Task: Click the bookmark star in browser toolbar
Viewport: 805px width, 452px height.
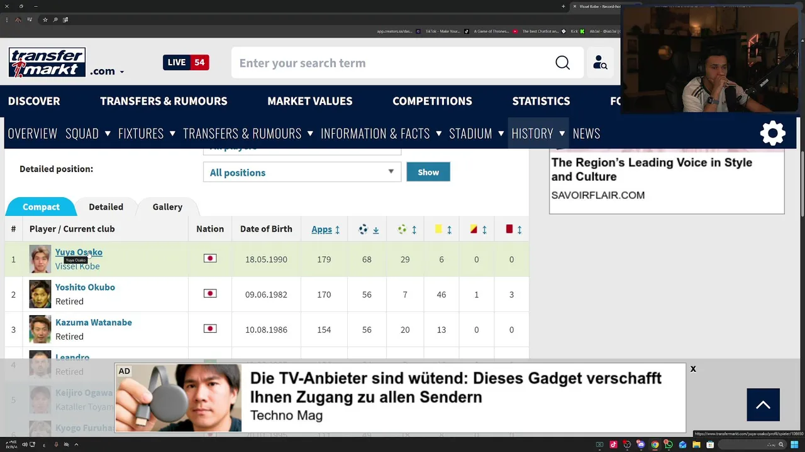Action: coord(45,19)
